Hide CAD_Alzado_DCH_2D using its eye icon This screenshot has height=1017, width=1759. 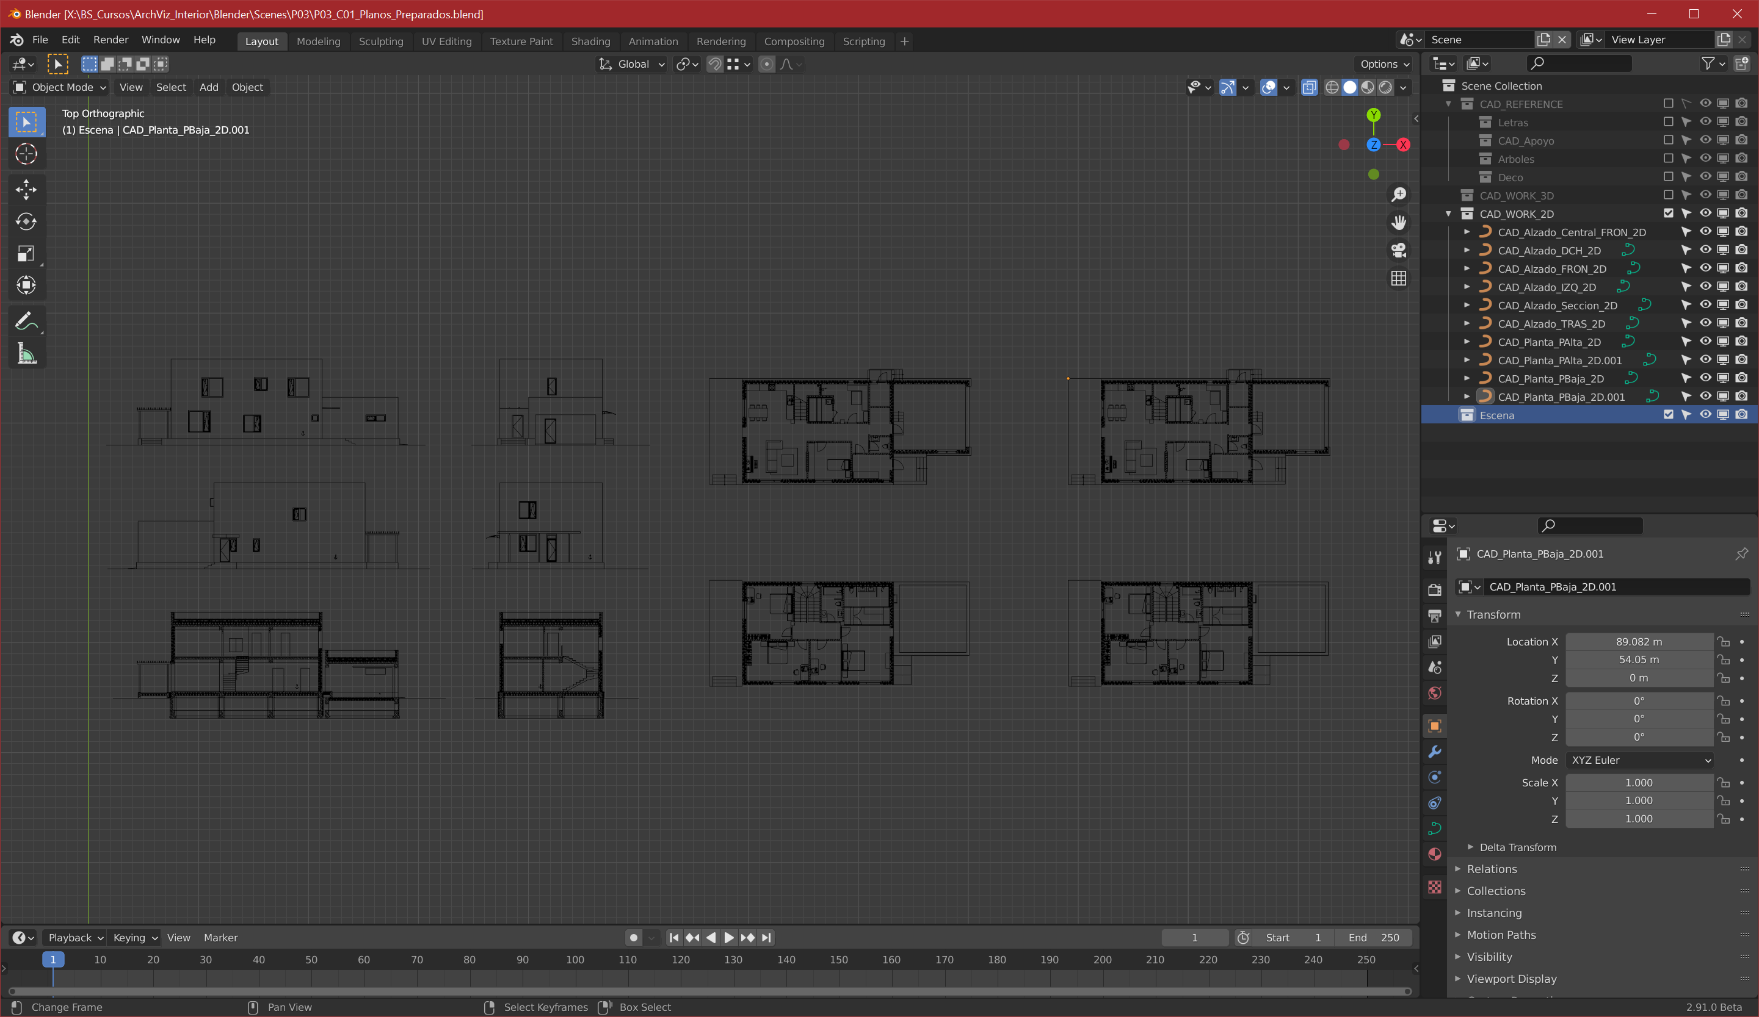1705,250
